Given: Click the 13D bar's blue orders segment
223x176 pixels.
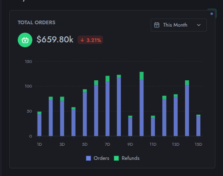Looking at the screenshot, I should (x=176, y=116).
